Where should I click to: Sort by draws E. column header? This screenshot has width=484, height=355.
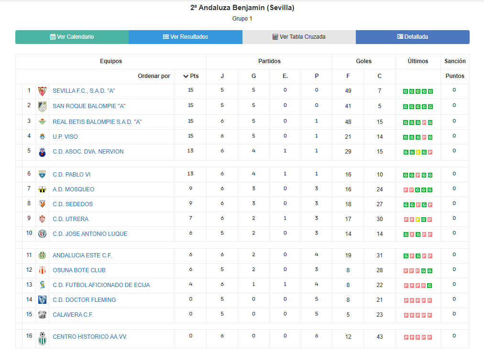[x=285, y=76]
